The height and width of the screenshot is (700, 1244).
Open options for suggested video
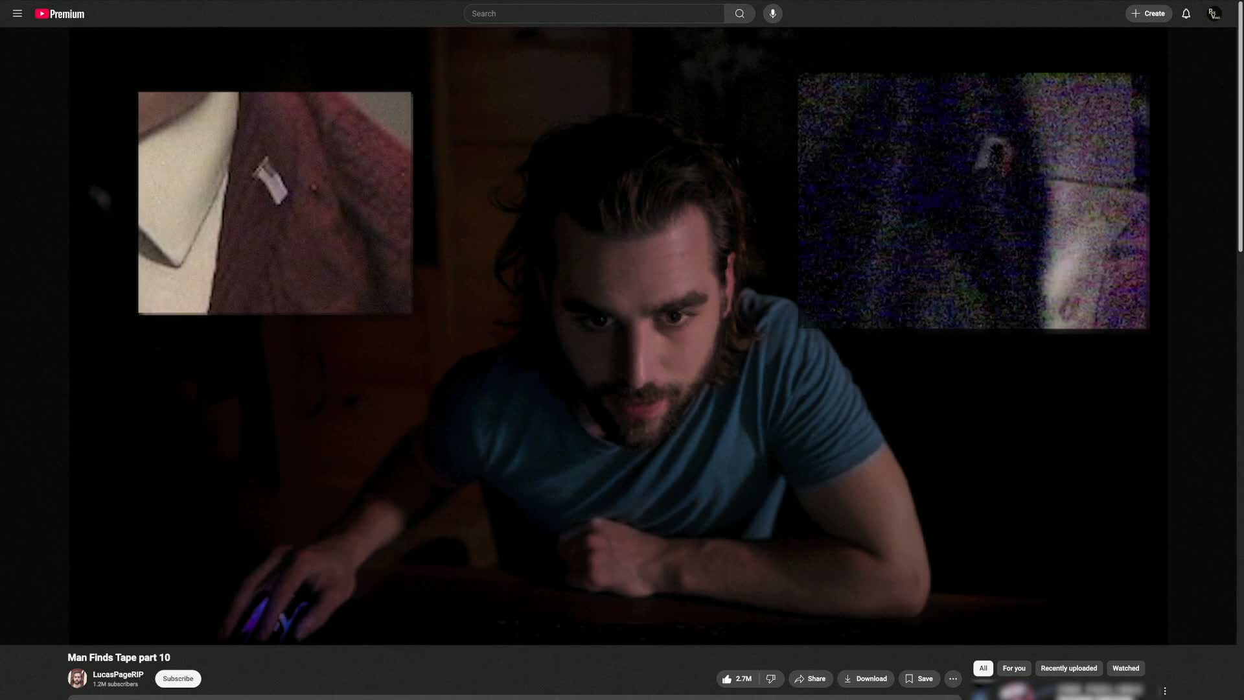[x=1164, y=692]
